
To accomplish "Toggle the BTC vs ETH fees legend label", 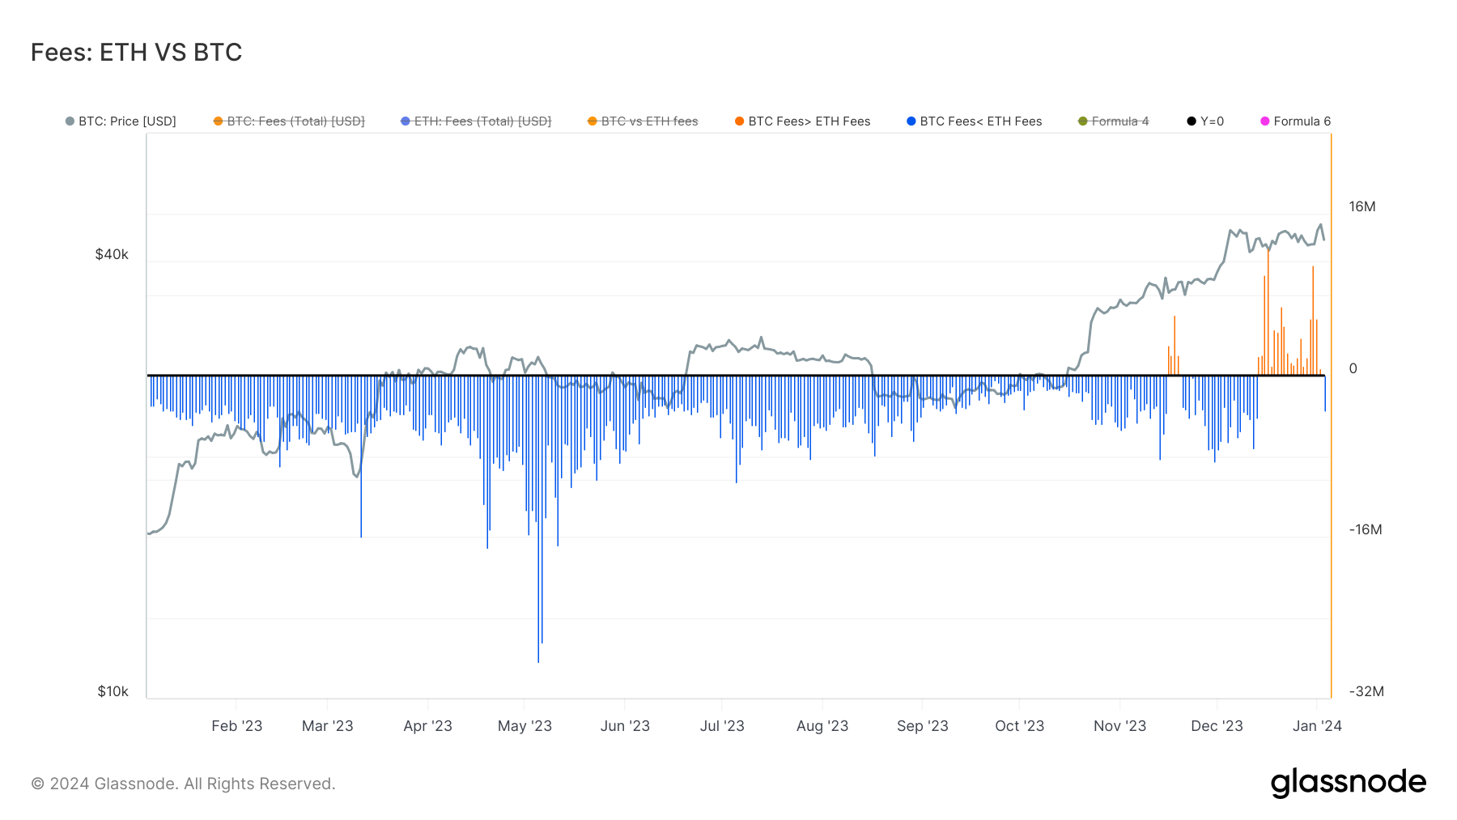I will click(649, 121).
